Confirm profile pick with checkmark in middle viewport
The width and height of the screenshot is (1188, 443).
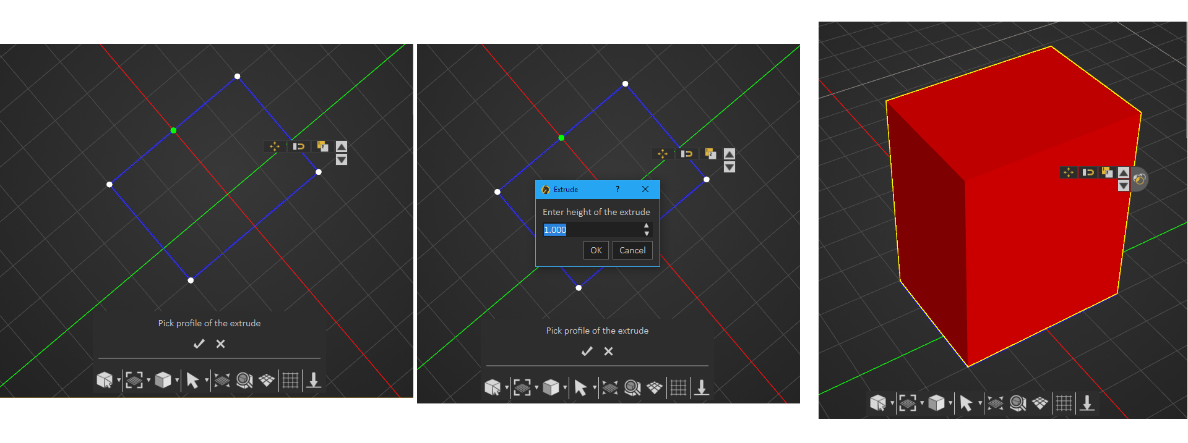pyautogui.click(x=587, y=351)
